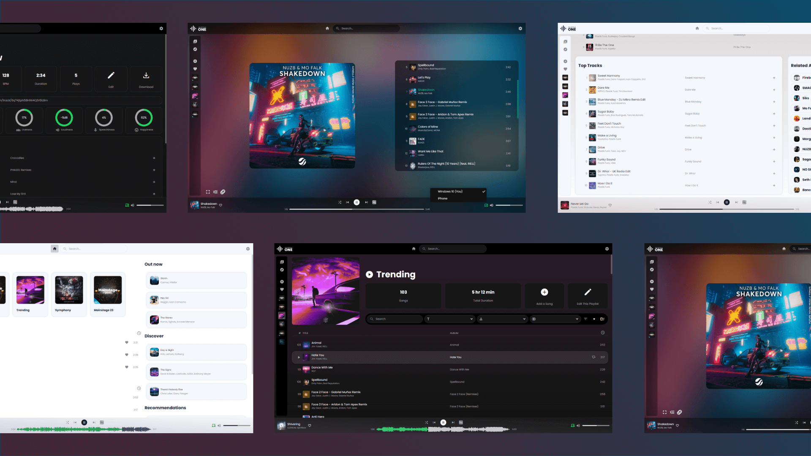Open the Storm release under Out now

coord(196,281)
